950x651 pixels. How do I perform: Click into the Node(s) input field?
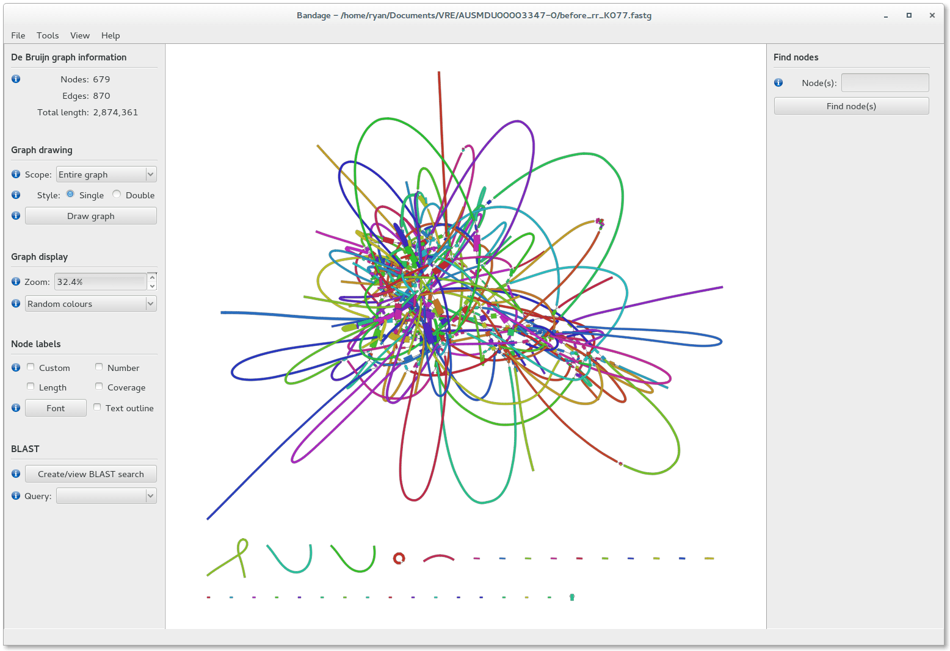[885, 83]
